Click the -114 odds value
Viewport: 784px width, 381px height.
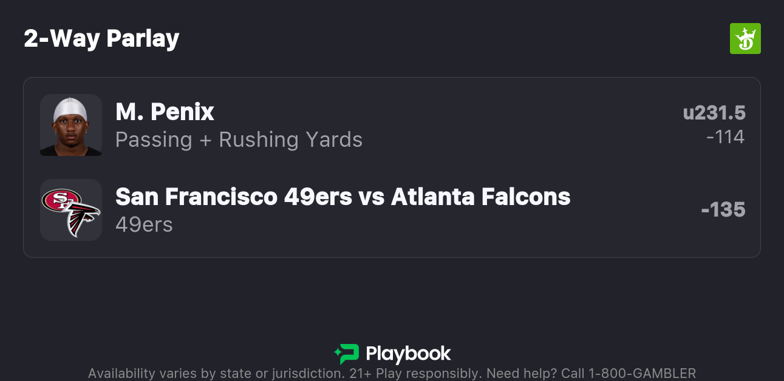[725, 137]
